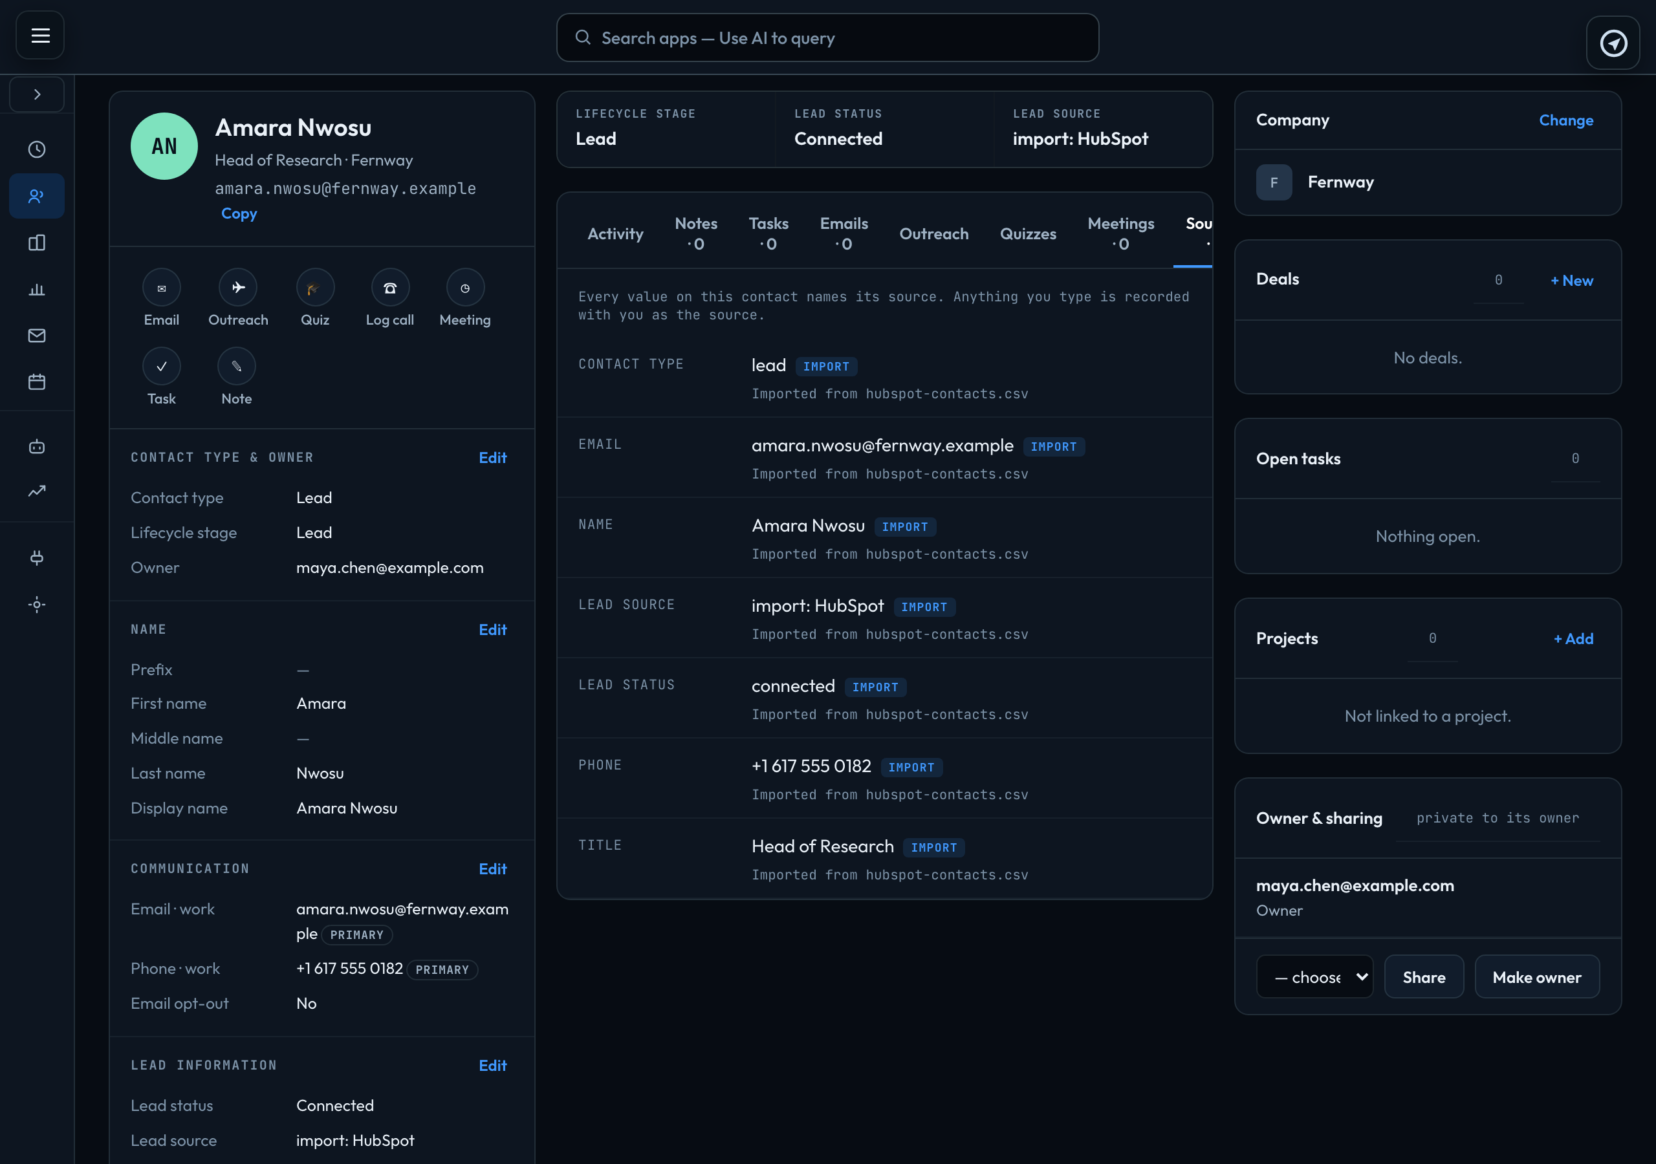Screen dimensions: 1656x1164
Task: Click the Email quick action icon
Action: point(162,288)
